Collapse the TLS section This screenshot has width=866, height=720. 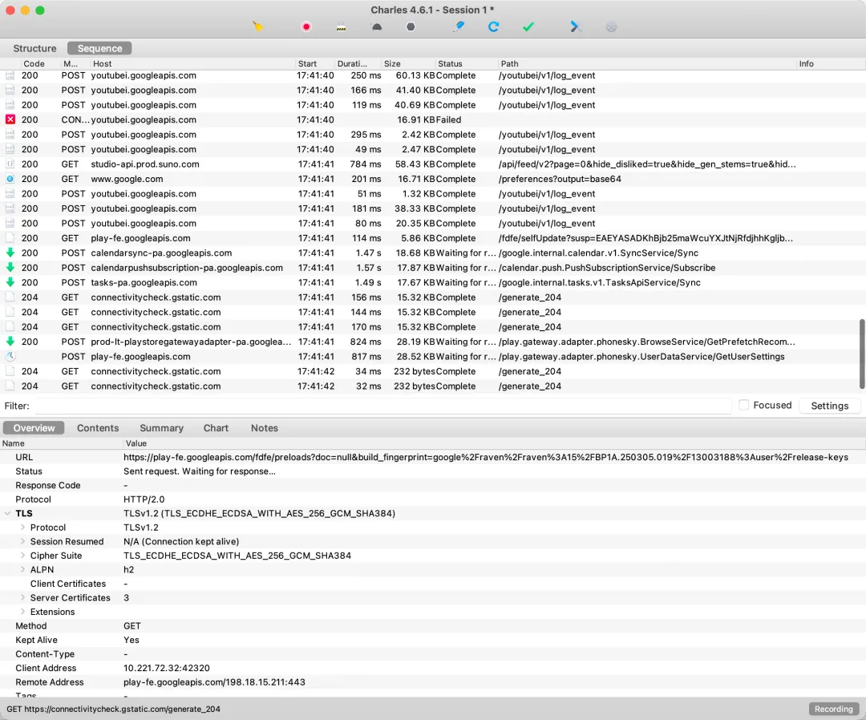[x=8, y=513]
